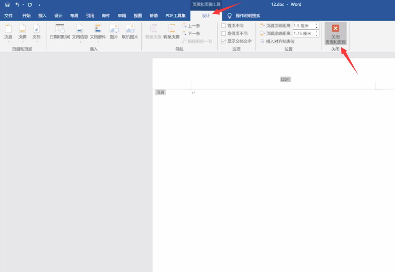The height and width of the screenshot is (272, 395).
Task: Switch to the 邮件 tab
Action: pyautogui.click(x=106, y=15)
